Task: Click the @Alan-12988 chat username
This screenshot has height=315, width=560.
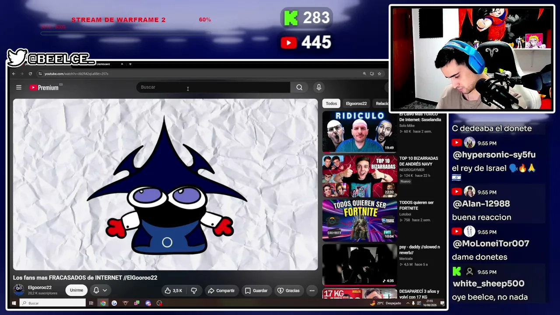Action: tap(481, 203)
